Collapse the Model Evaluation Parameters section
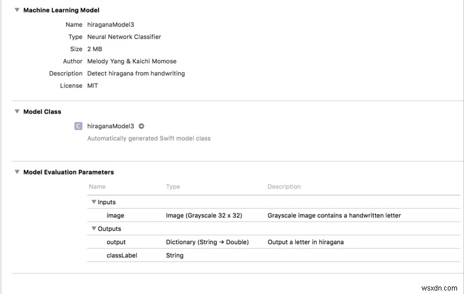The width and height of the screenshot is (464, 294). coord(16,172)
